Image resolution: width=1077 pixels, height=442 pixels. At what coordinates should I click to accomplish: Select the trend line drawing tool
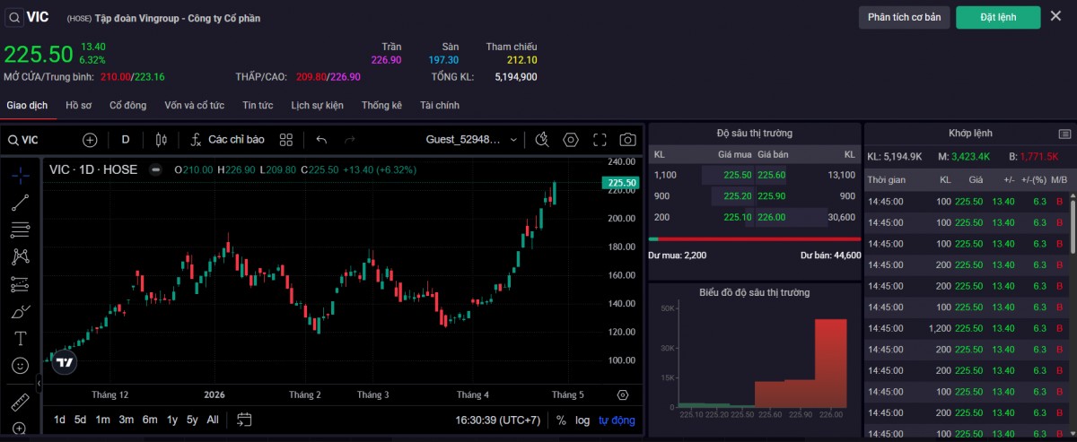(20, 203)
